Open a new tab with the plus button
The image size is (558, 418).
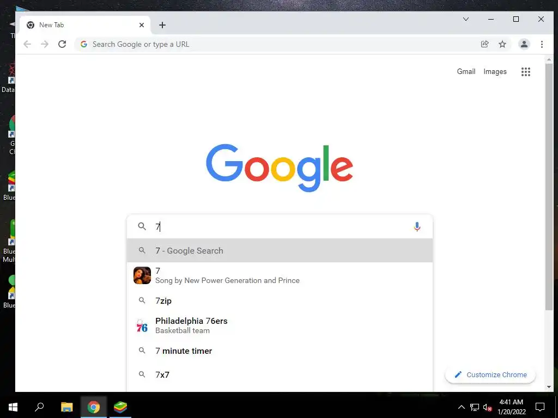tap(162, 25)
